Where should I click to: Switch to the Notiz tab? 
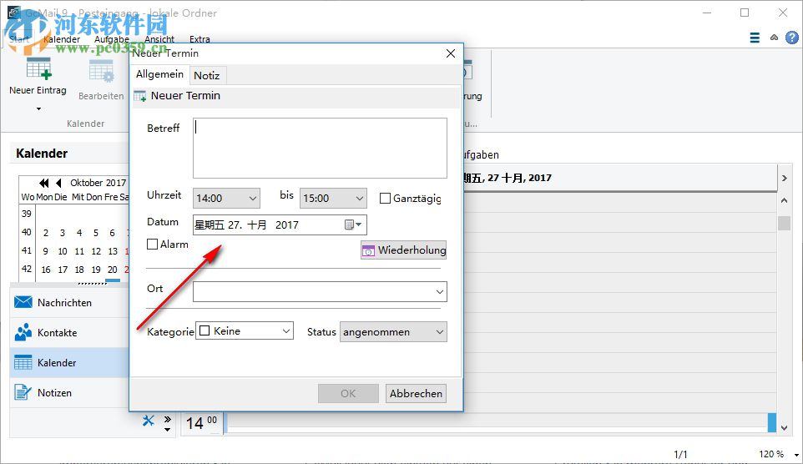[207, 75]
